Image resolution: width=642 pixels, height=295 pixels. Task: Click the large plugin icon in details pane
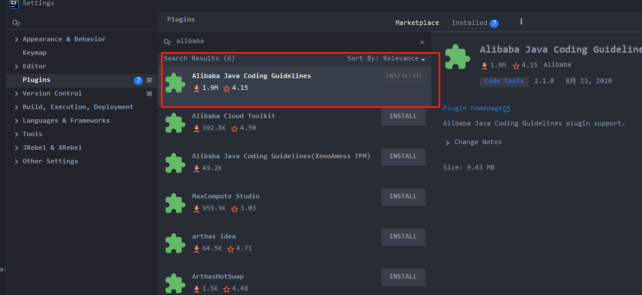(458, 57)
